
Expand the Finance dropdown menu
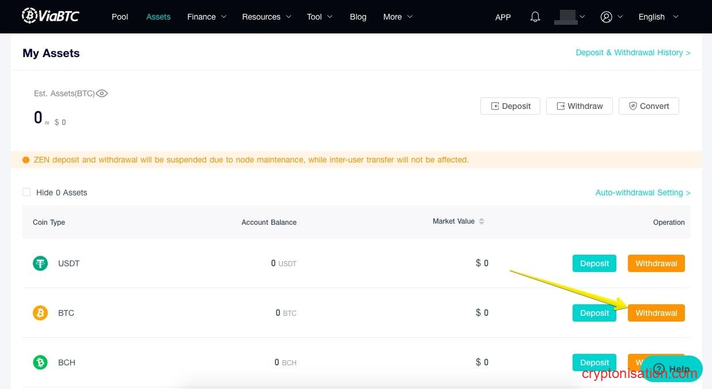pyautogui.click(x=207, y=17)
